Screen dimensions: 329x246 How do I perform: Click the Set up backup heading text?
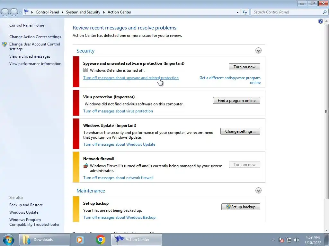[x=96, y=203]
